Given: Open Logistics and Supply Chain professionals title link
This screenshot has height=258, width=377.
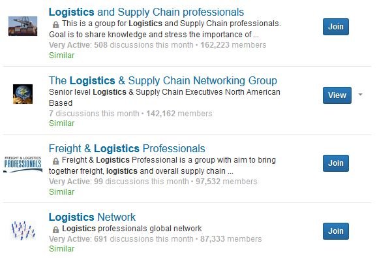Looking at the screenshot, I should click(x=146, y=12).
